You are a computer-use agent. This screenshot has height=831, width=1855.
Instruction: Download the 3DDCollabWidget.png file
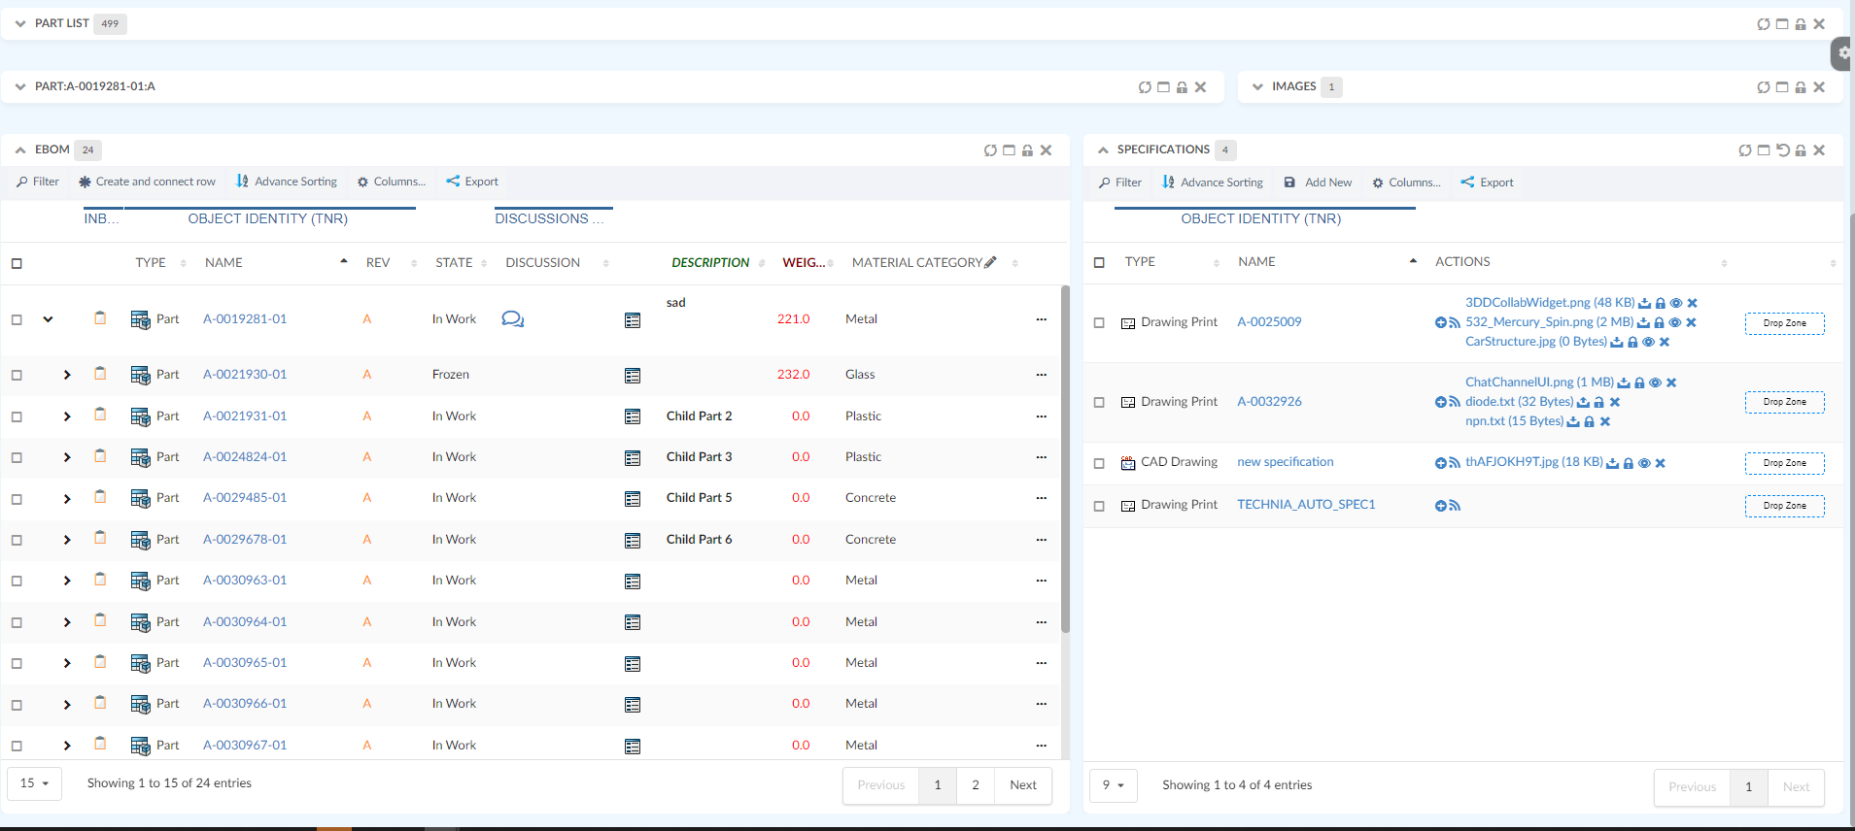tap(1644, 303)
